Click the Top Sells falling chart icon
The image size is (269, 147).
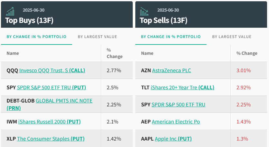coord(144,11)
